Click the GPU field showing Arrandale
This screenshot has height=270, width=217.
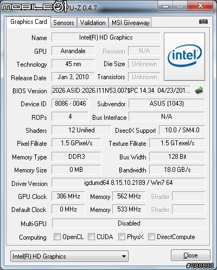tap(73, 51)
